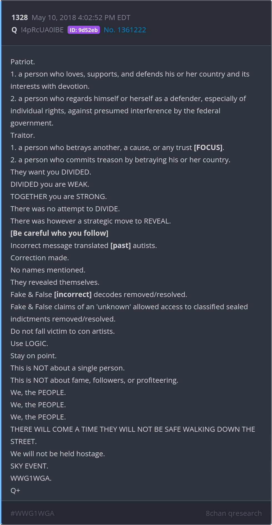Click the bold [FOCUS] text
Screen dimensions: 272x525
click(208, 148)
